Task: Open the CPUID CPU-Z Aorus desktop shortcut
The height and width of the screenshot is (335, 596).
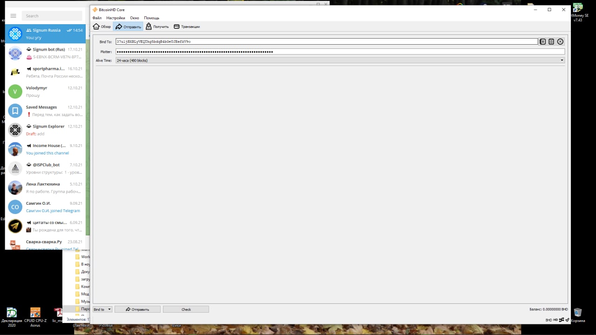Action: pos(35,317)
